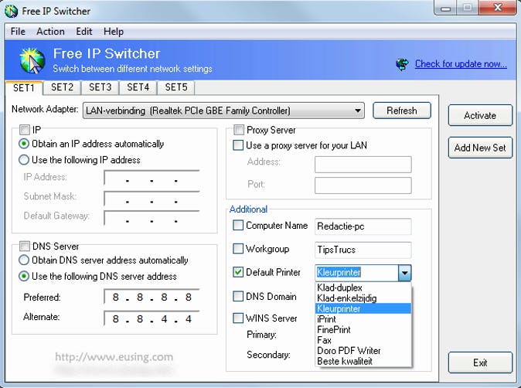Choose Doro PDF Writer from the printer list
Image resolution: width=521 pixels, height=388 pixels.
[x=363, y=350]
